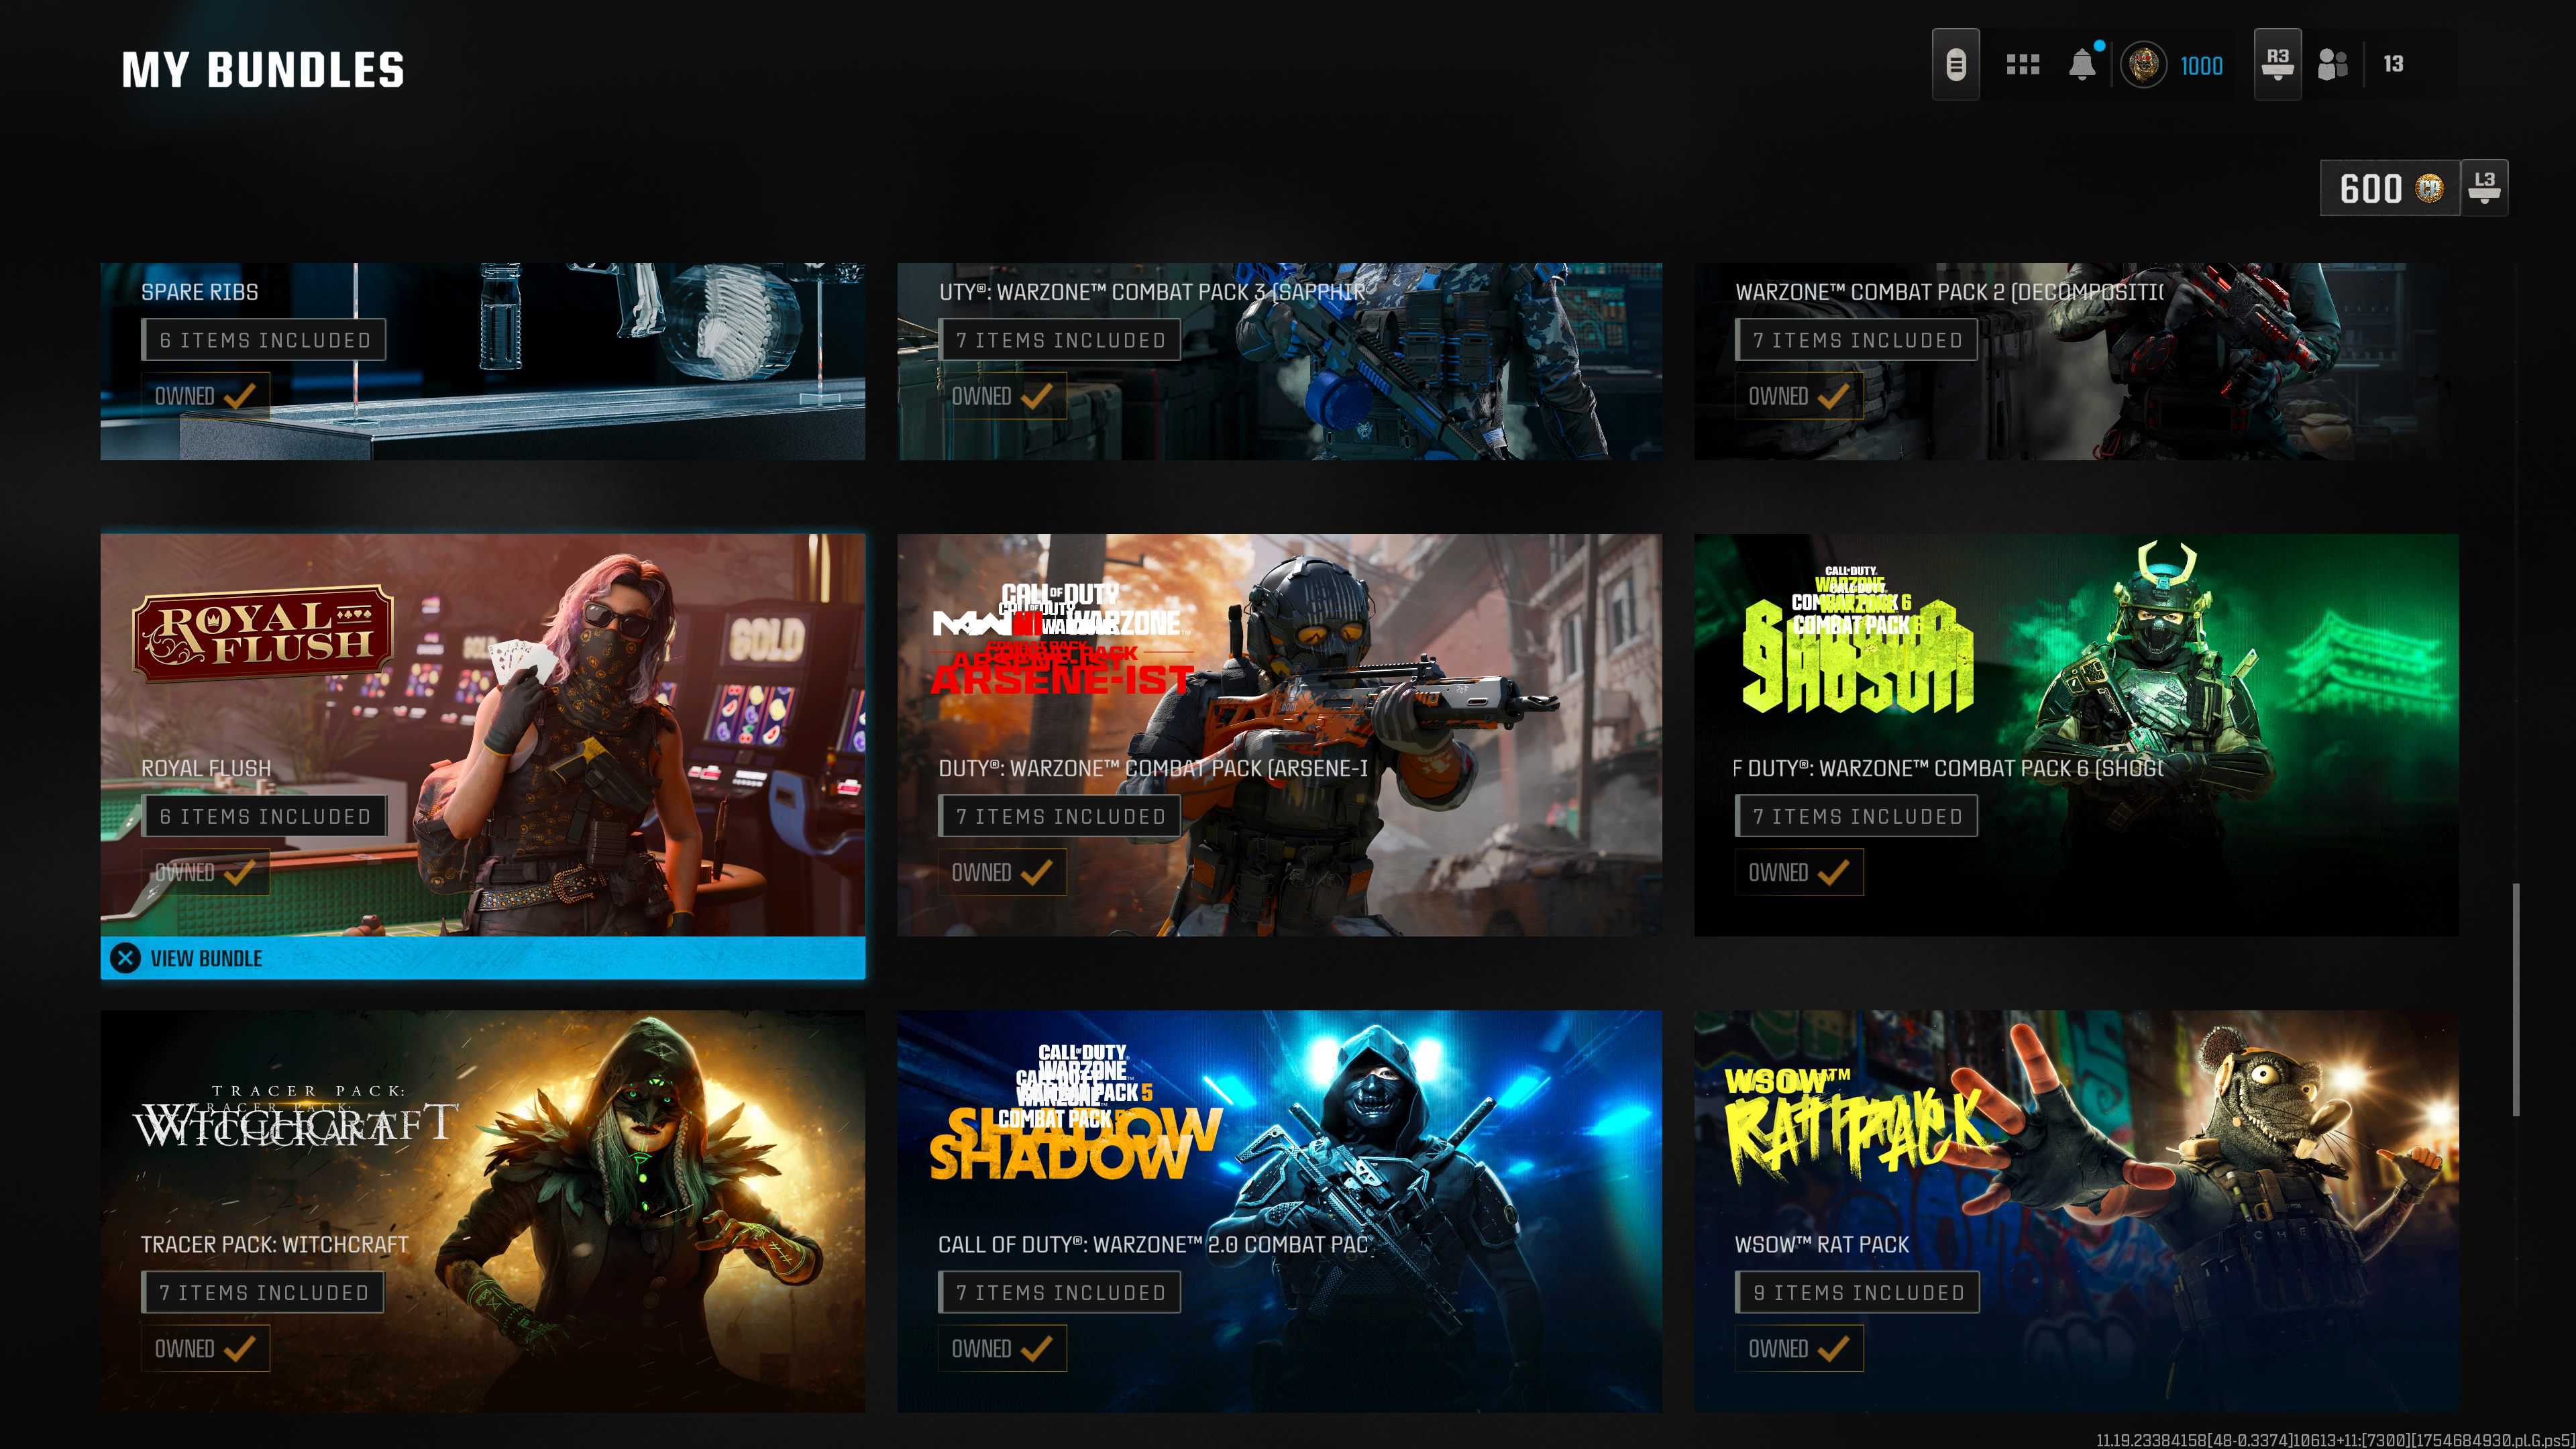Open player profile emblem avatar
The height and width of the screenshot is (1449, 2576).
pyautogui.click(x=2143, y=65)
